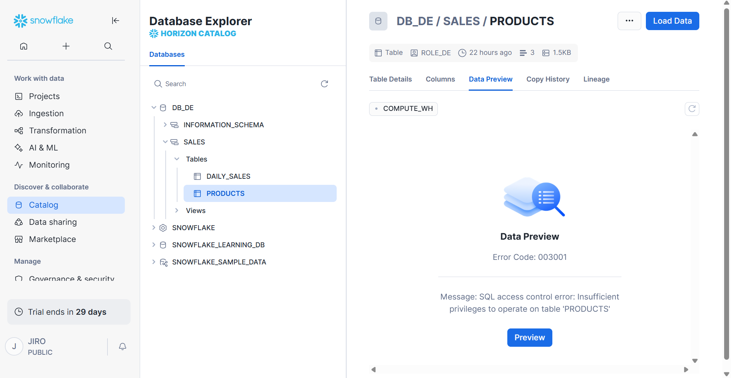Click the Home icon in sidebar

click(x=24, y=46)
